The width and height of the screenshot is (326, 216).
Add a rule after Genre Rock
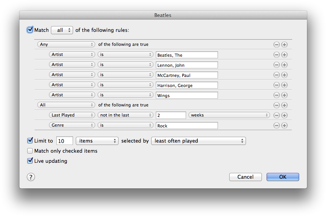click(284, 125)
